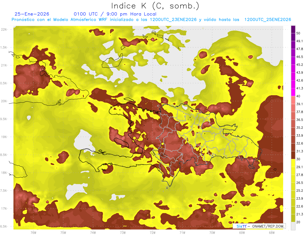Select the date text "25-Ene-2026"

click(x=32, y=14)
